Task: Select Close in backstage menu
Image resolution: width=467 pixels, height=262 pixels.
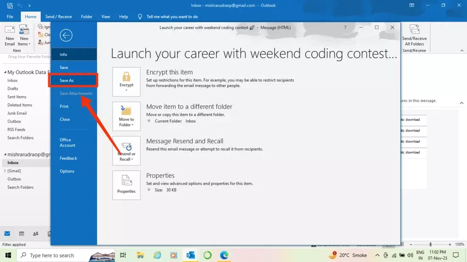Action: click(74, 119)
